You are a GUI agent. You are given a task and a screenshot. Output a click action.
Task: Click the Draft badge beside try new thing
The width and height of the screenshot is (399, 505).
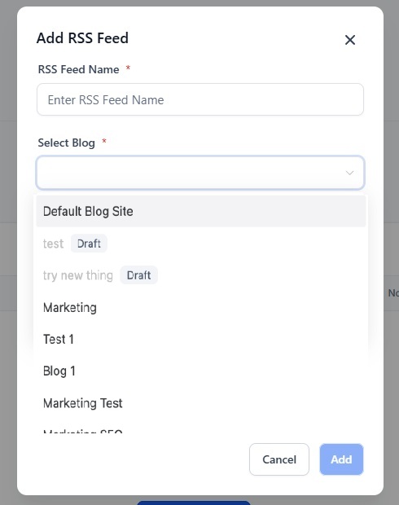(x=138, y=275)
